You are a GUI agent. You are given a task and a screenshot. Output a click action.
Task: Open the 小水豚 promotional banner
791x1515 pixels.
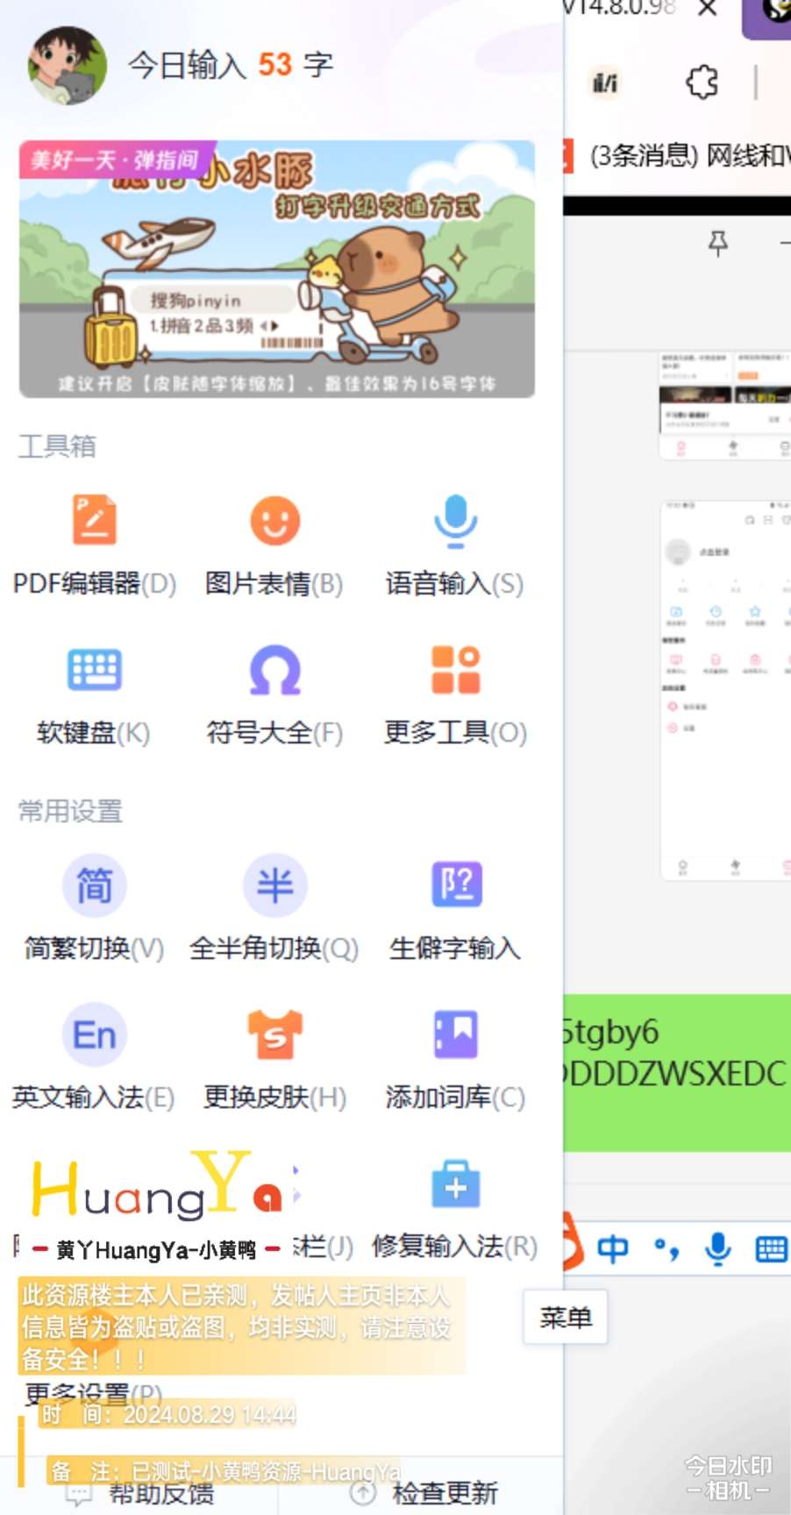(277, 269)
